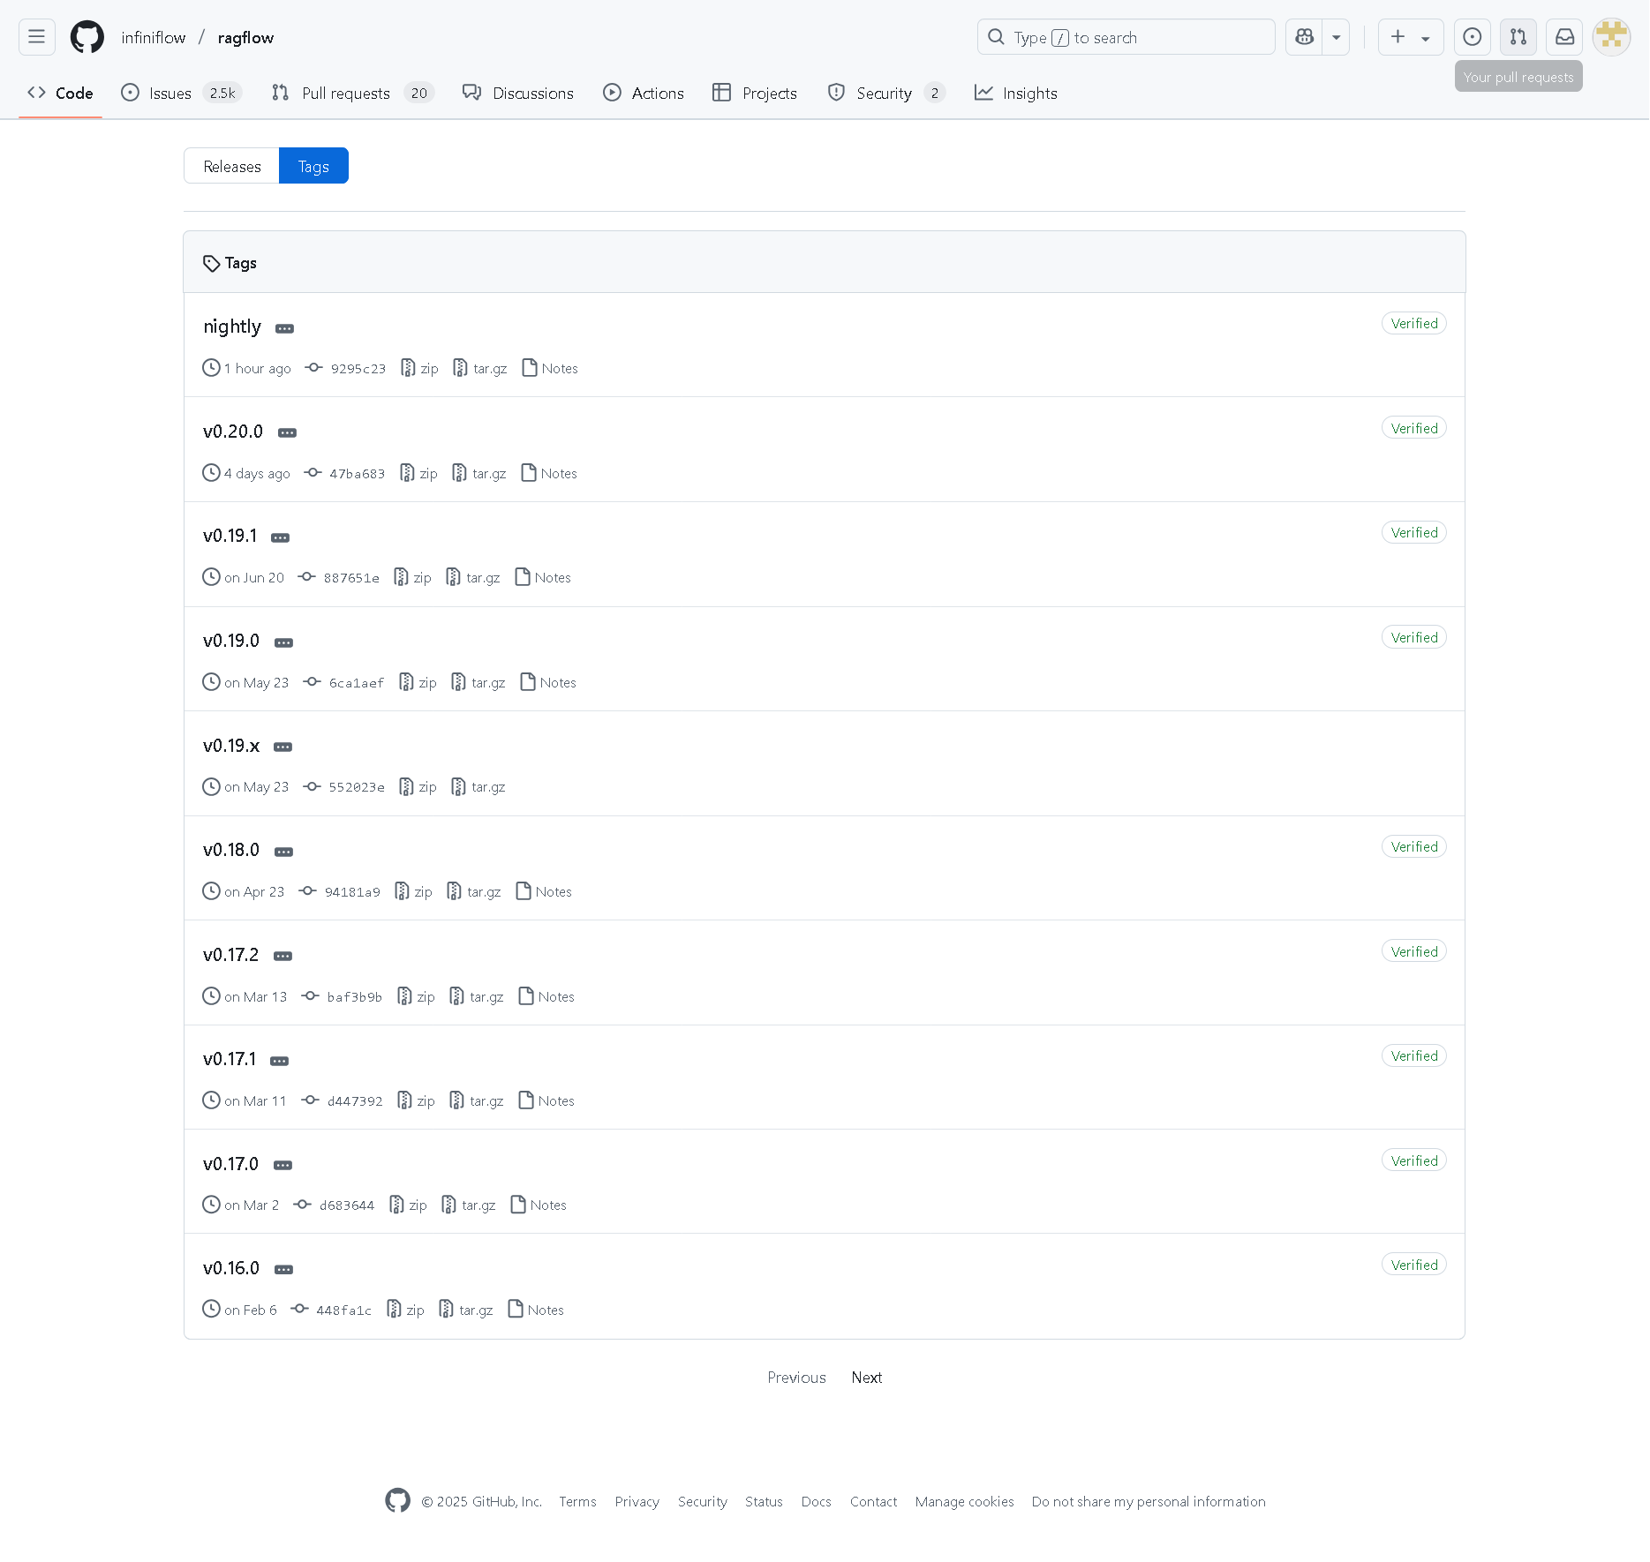
Task: Open Notes for v0.20.0
Action: pos(549,473)
